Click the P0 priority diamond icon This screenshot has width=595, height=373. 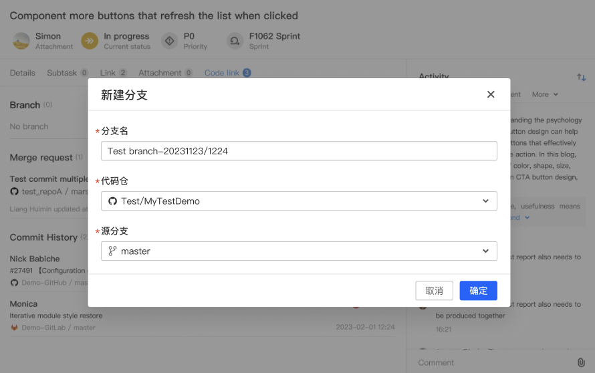[x=170, y=41]
